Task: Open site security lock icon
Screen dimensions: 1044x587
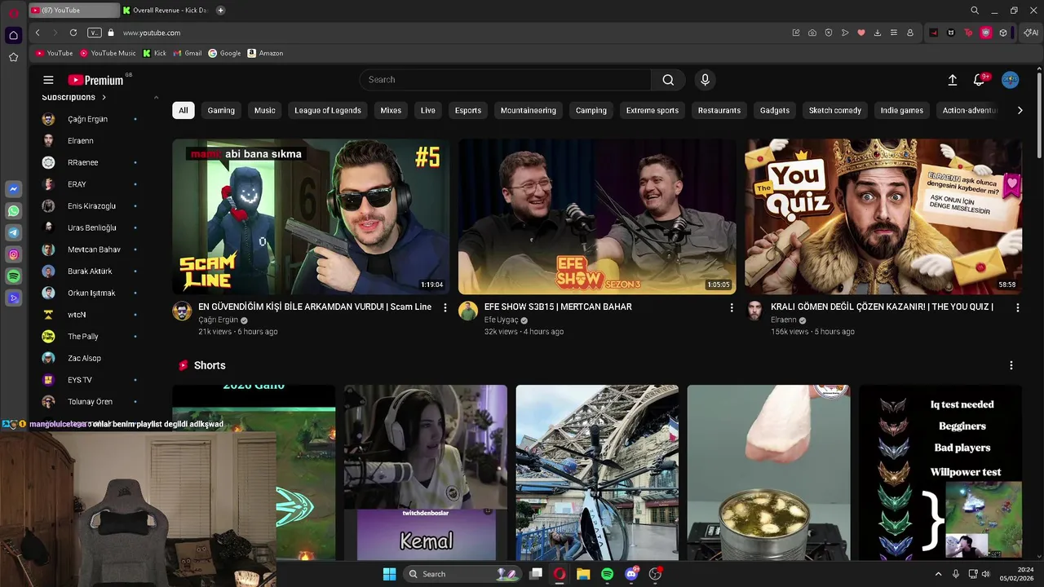Action: coord(111,33)
